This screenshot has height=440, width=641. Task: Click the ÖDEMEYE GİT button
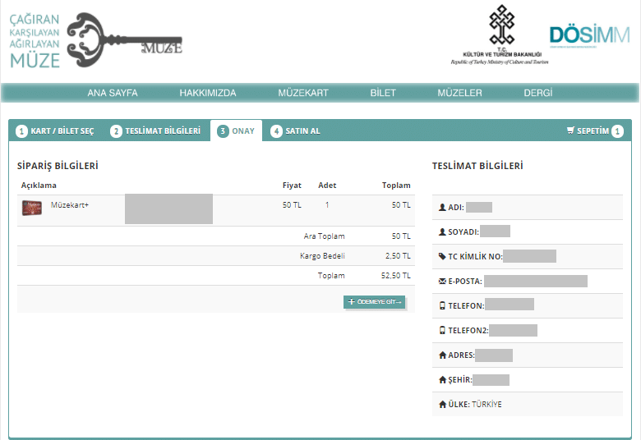(374, 301)
